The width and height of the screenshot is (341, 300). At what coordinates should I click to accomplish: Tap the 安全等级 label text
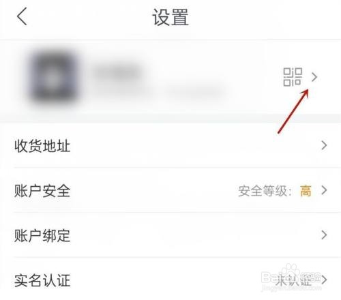tap(265, 191)
